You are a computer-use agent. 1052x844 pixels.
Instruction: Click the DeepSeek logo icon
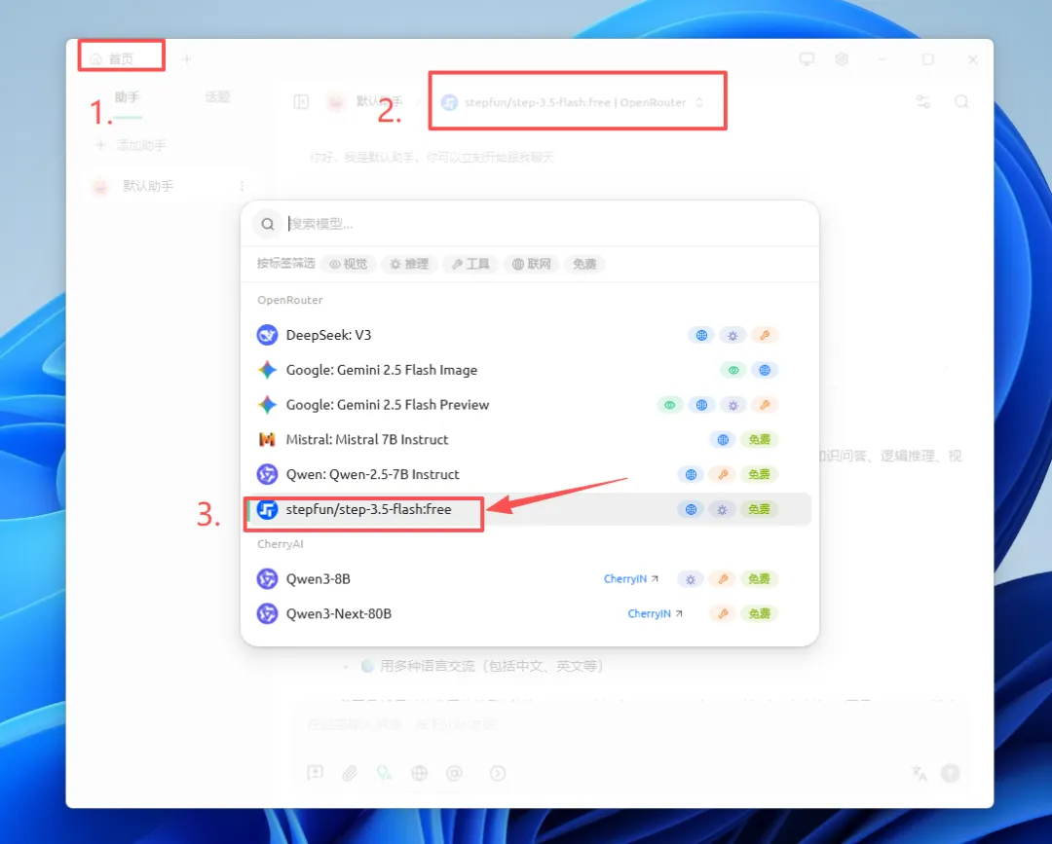click(267, 335)
